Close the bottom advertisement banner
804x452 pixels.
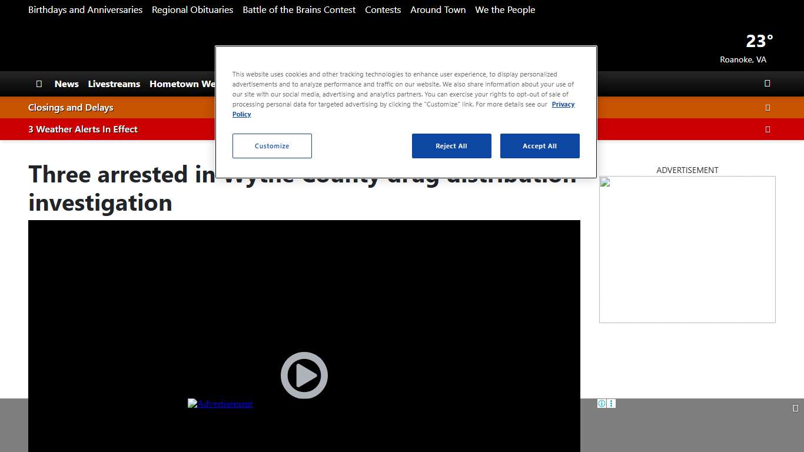pyautogui.click(x=795, y=408)
